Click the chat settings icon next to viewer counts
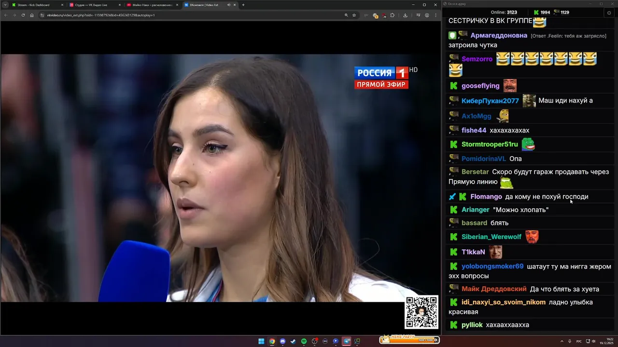This screenshot has height=347, width=618. (x=609, y=13)
